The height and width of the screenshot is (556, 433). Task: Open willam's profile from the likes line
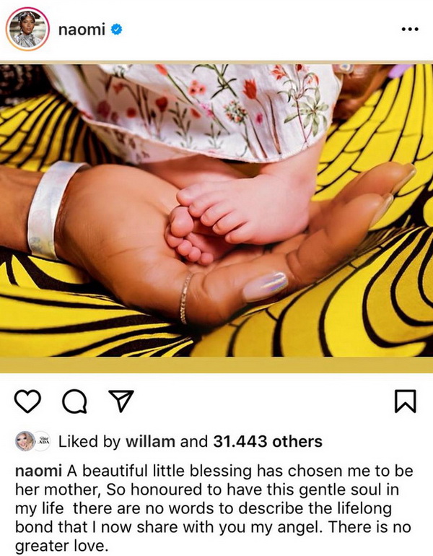click(151, 441)
